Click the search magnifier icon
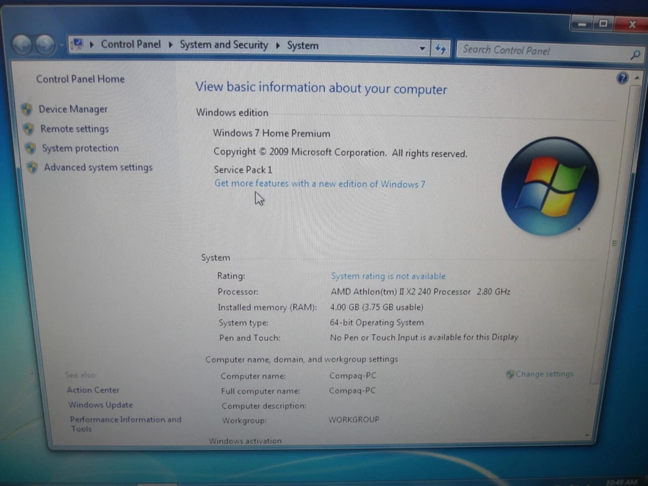648x486 pixels. (634, 54)
